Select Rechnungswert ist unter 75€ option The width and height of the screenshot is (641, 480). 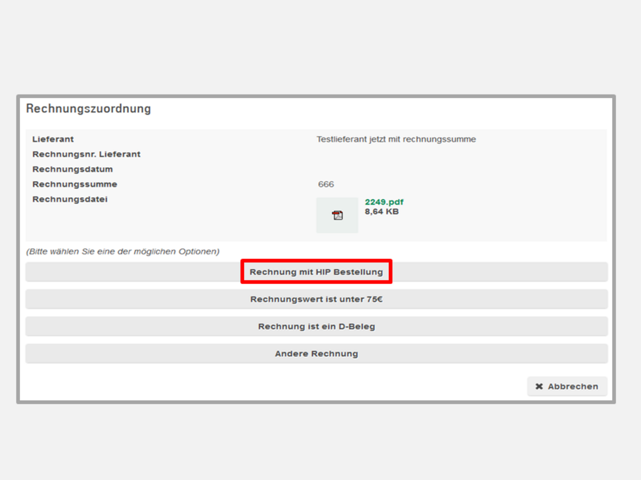click(x=316, y=299)
